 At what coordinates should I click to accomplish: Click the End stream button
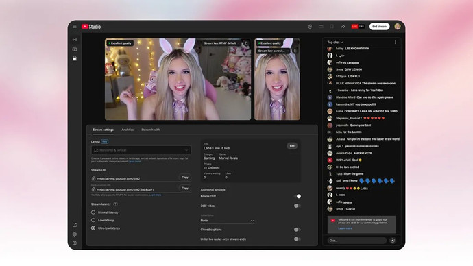pyautogui.click(x=380, y=27)
